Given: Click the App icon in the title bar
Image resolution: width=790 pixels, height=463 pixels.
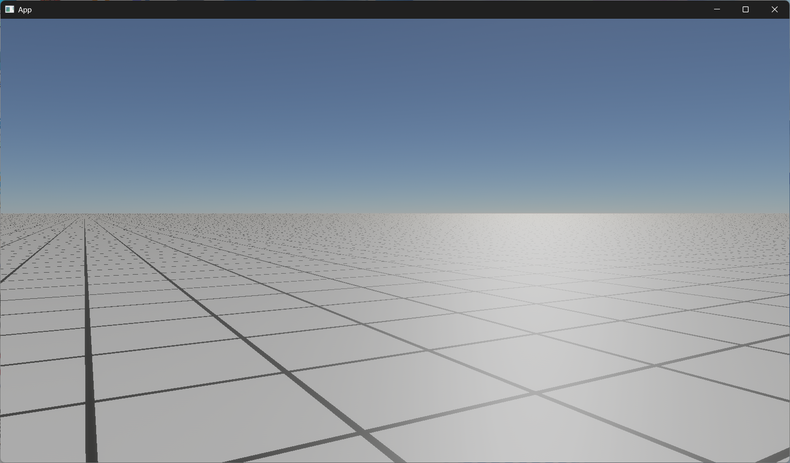Looking at the screenshot, I should pos(9,9).
